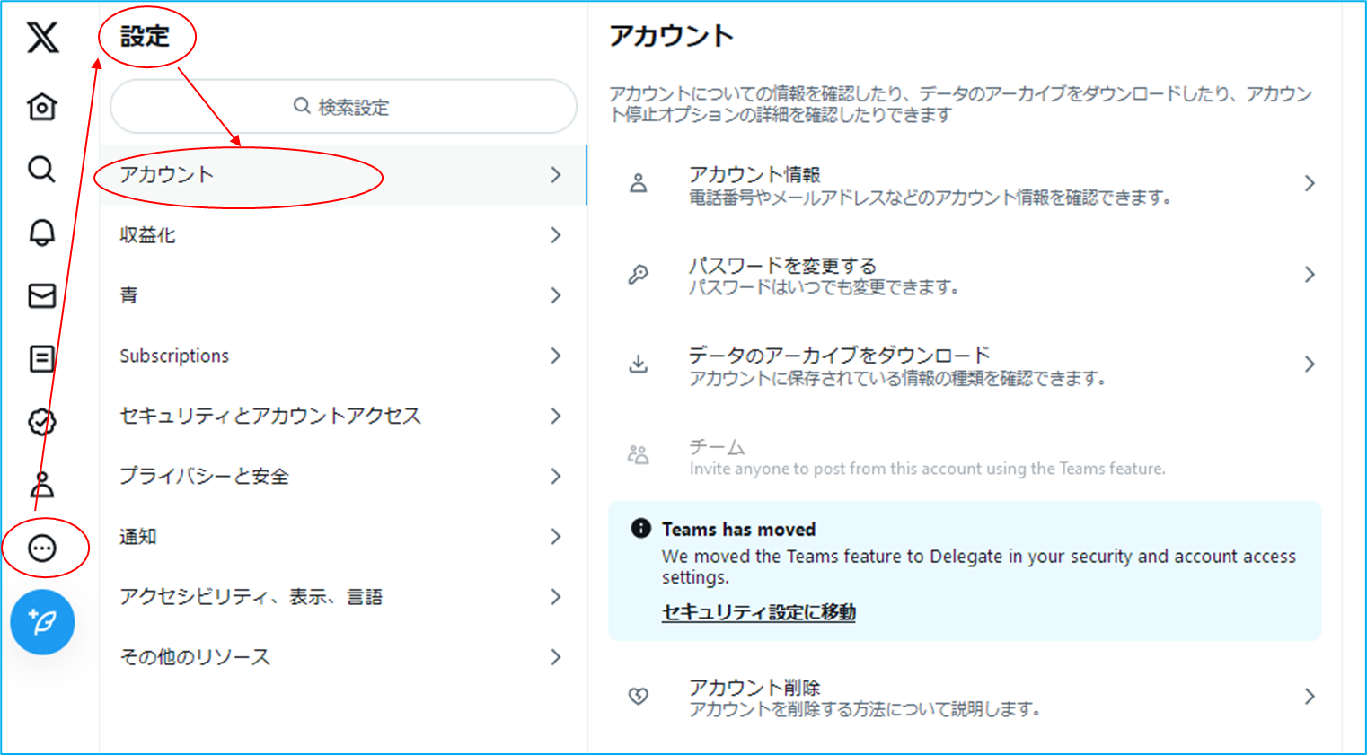Screen dimensions: 1367x755
Task: Click chevron on セキュリティとアカウントアクセス row
Action: pyautogui.click(x=556, y=416)
